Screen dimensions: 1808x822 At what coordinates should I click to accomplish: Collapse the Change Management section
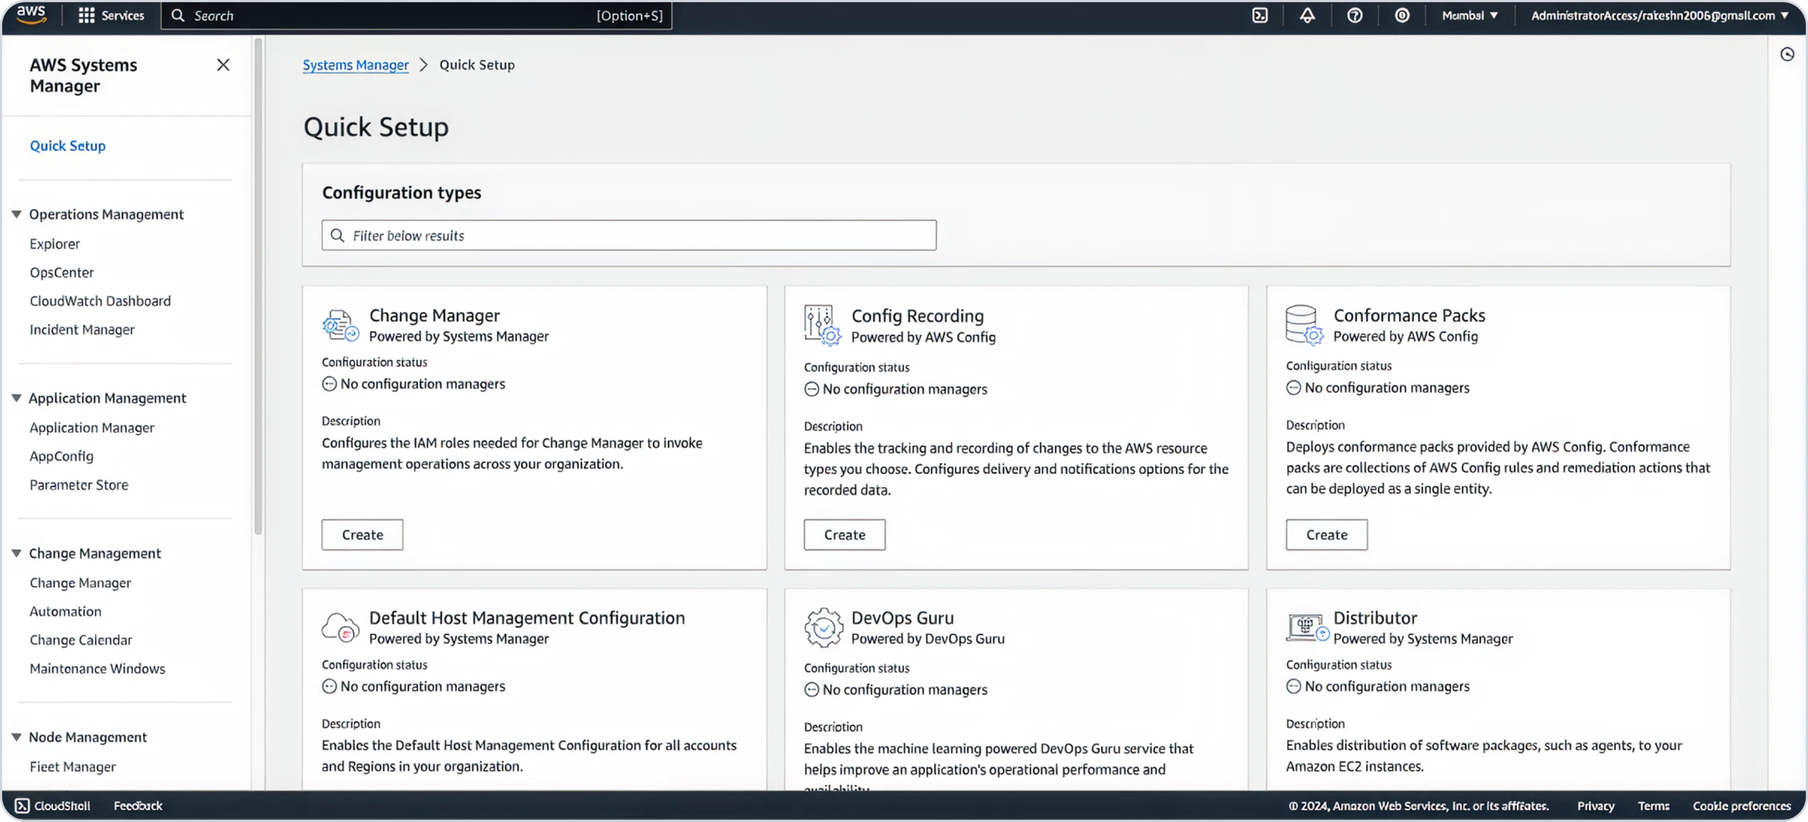point(16,553)
